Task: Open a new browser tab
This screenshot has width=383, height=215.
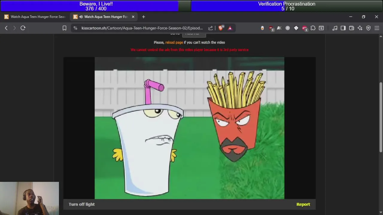Action: (143, 17)
